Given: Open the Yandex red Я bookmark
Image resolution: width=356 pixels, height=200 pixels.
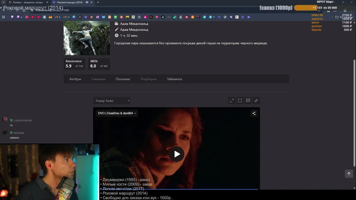Looking at the screenshot, I should point(121,17).
